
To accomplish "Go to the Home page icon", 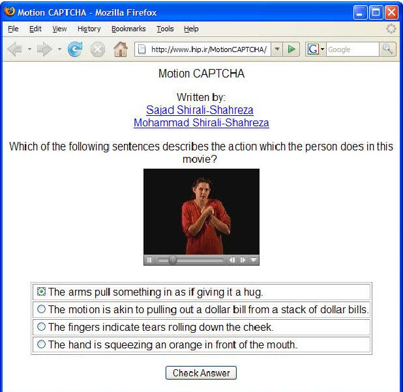I will click(x=121, y=49).
